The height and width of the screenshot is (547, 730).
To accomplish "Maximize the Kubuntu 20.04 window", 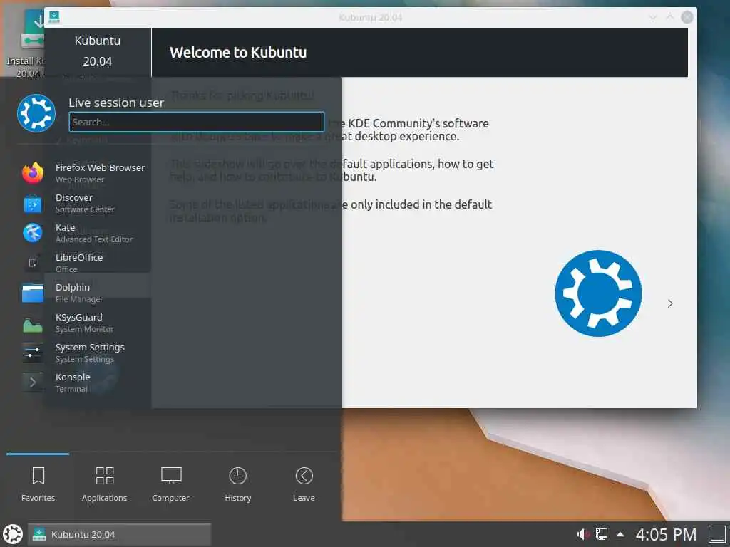I will 670,18.
